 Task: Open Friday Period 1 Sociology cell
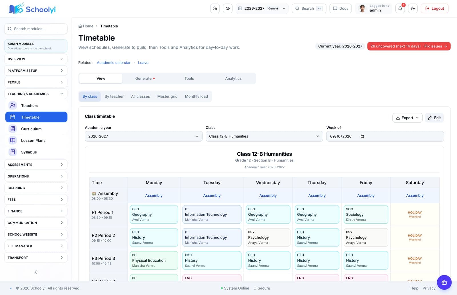click(x=366, y=214)
